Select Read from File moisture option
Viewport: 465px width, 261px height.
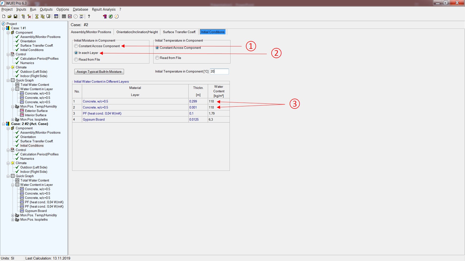(76, 59)
